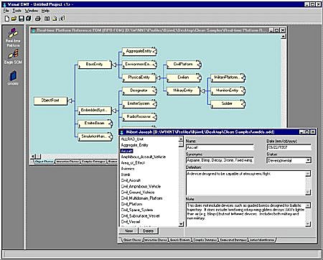Image resolution: width=323 pixels, height=260 pixels.
Task: Select Civil_Ground_Vehicle in class list
Action: coord(138,192)
